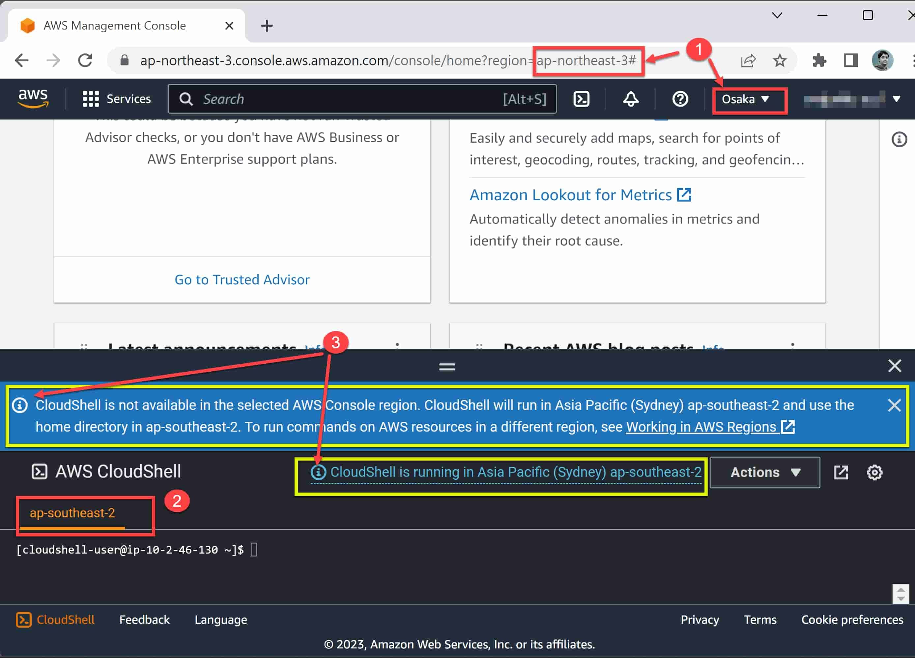Open Cookie preferences in footer
This screenshot has height=658, width=915.
(x=852, y=620)
